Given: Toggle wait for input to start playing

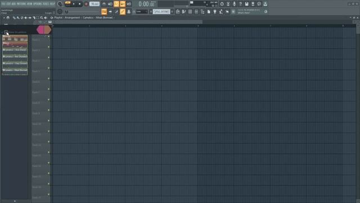Looking at the screenshot, I should point(110,4).
